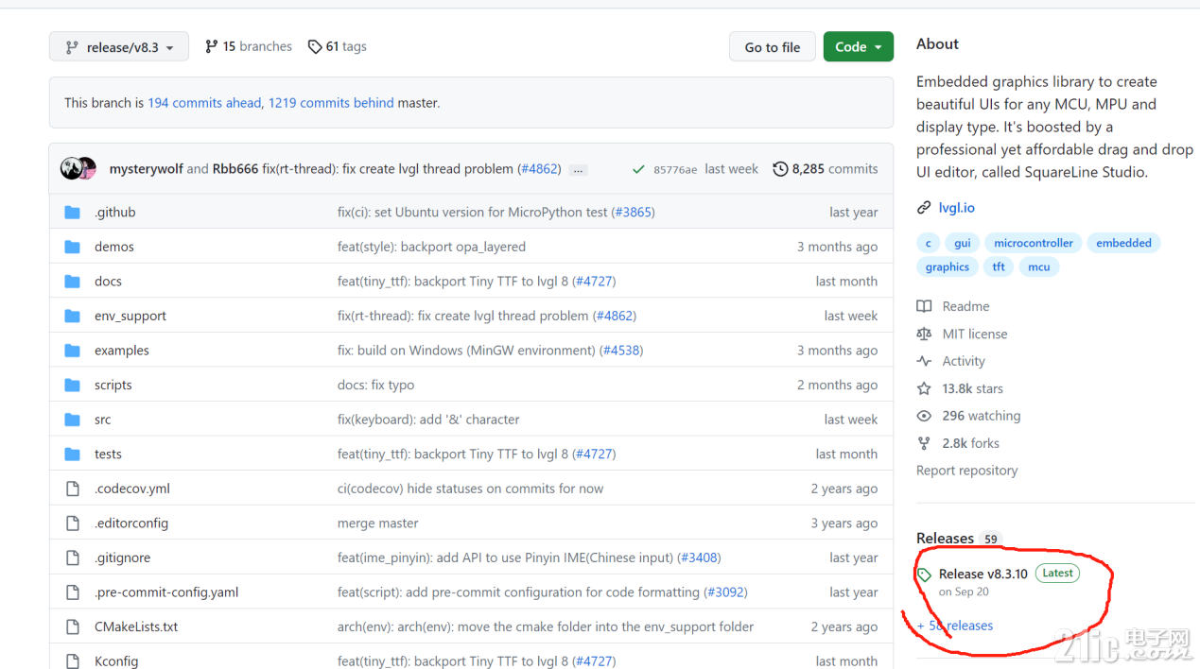The width and height of the screenshot is (1200, 669).
Task: Click the demos folder icon
Action: (72, 247)
